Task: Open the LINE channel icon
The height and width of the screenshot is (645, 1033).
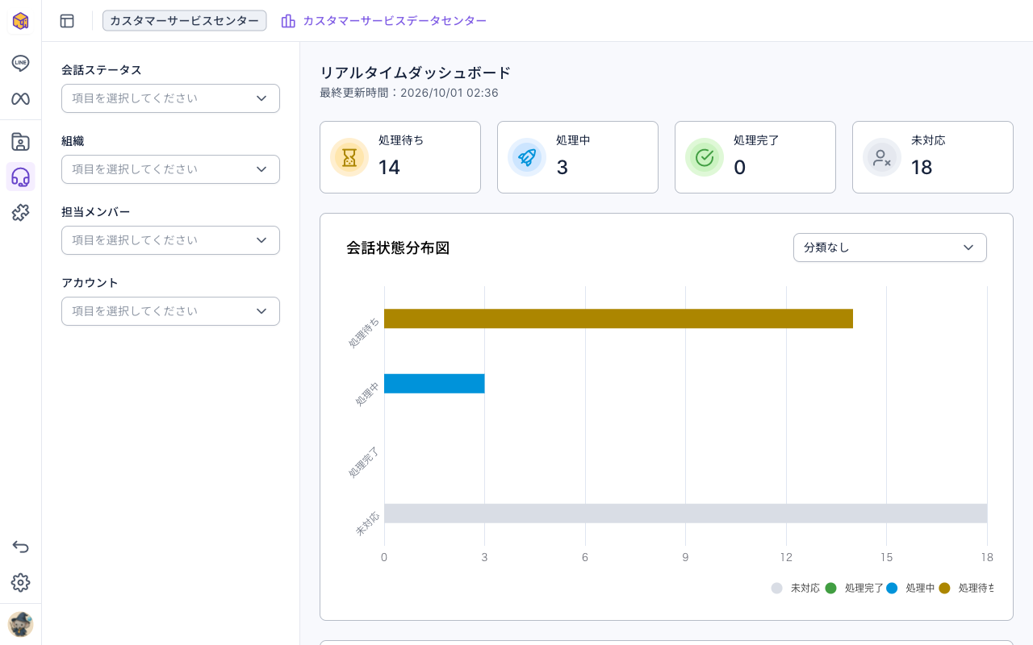Action: click(20, 63)
